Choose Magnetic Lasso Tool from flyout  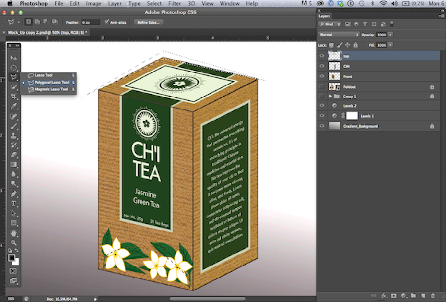pyautogui.click(x=51, y=89)
